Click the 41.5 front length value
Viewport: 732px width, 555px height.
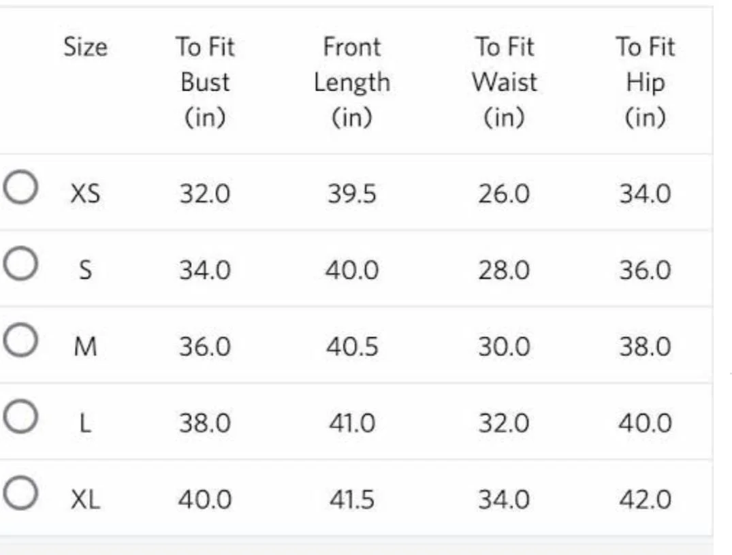351,501
